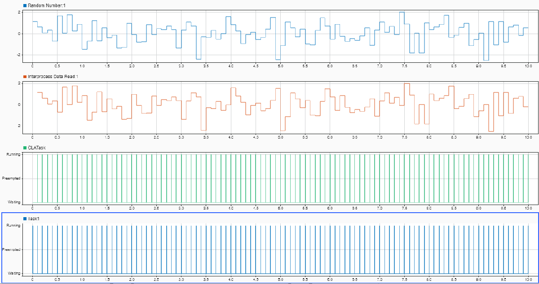Click the 5.0 tick on the Task1 time axis

pos(280,278)
